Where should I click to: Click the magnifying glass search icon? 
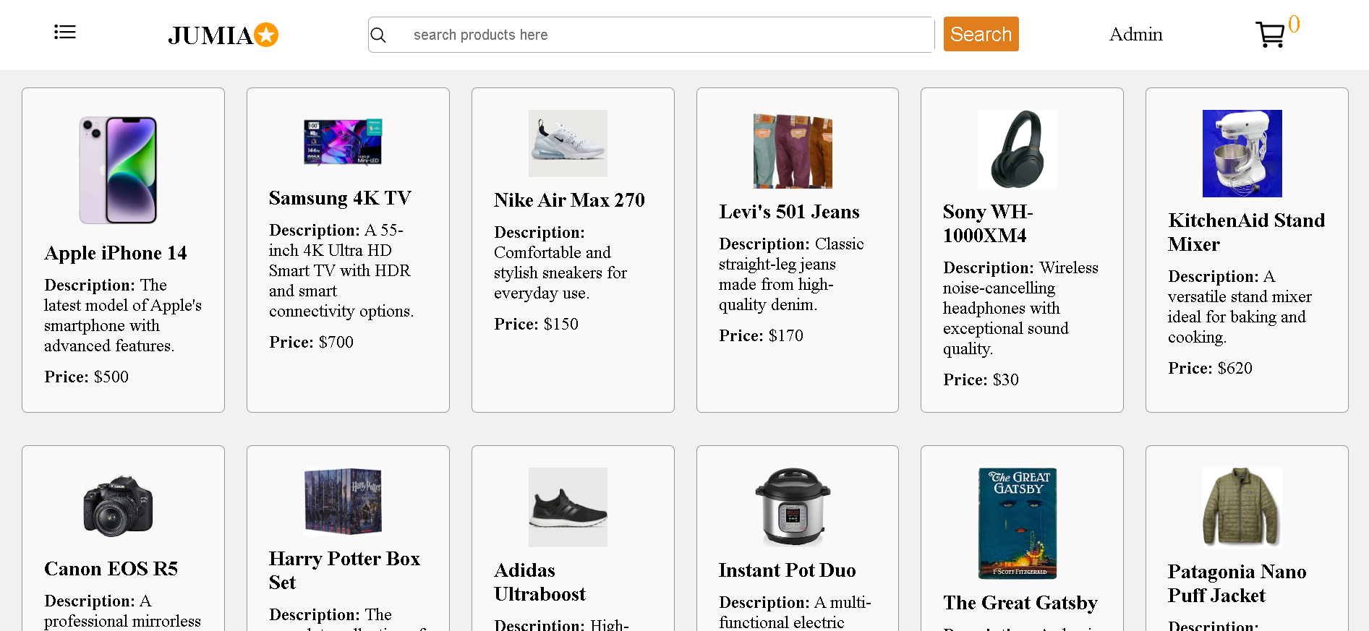pyautogui.click(x=378, y=35)
